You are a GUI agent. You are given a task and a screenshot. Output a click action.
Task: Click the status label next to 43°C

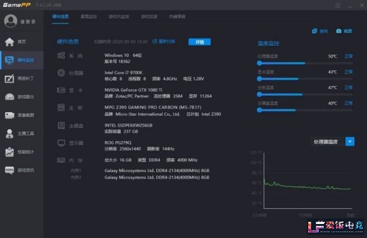click(349, 72)
